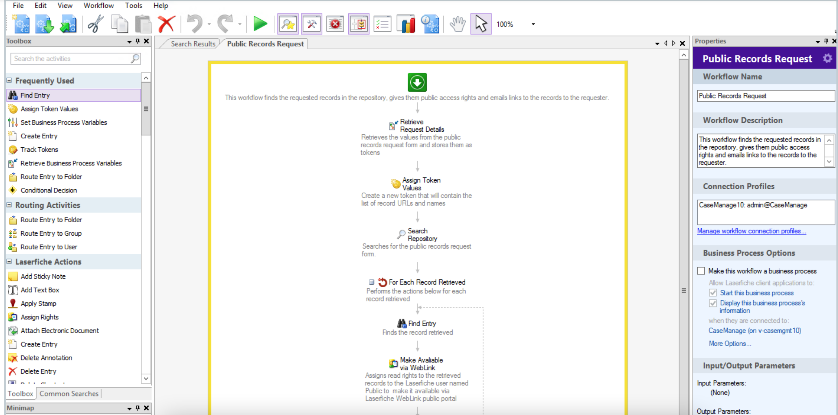Toggle Display this business process's information checkbox
Image resolution: width=838 pixels, height=415 pixels.
tap(712, 303)
